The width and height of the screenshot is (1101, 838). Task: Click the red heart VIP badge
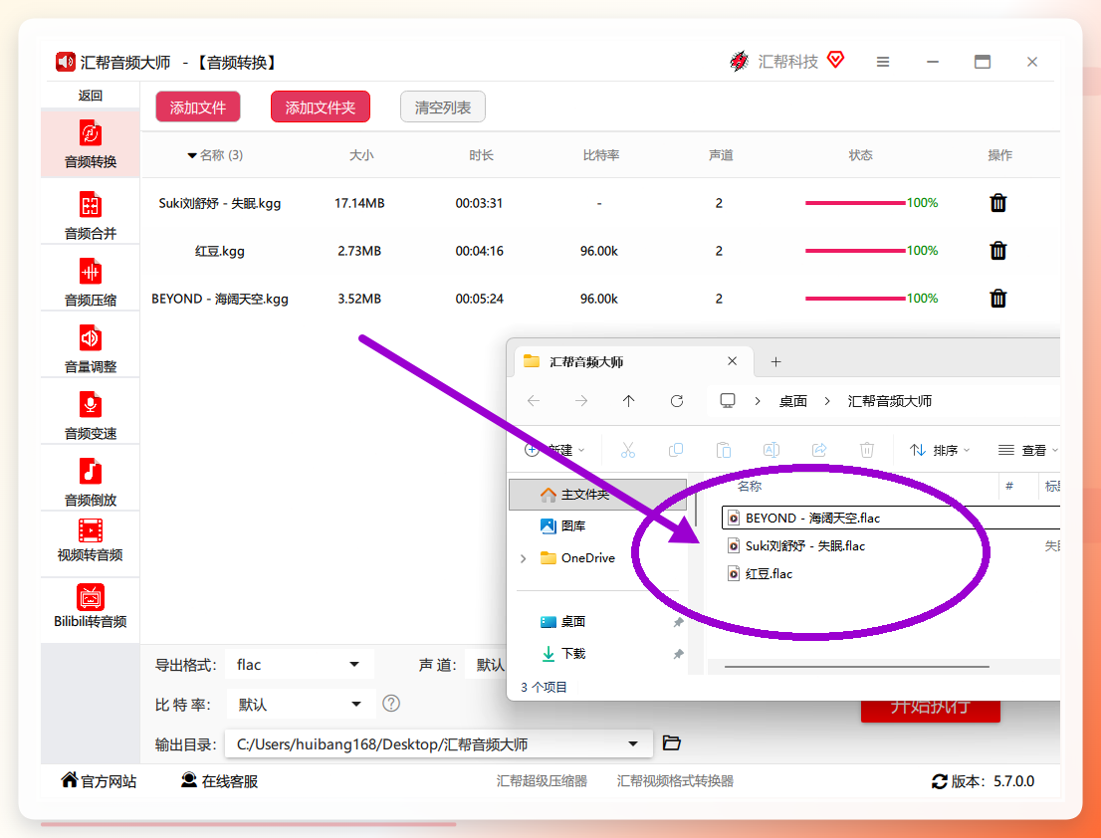pos(835,60)
